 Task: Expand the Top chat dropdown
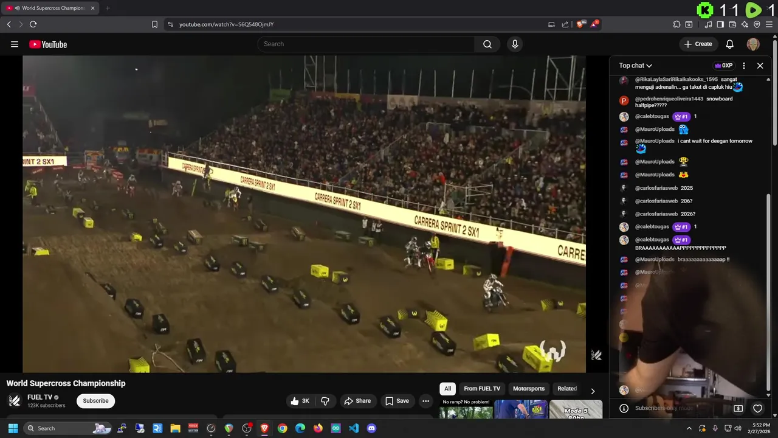(x=635, y=66)
